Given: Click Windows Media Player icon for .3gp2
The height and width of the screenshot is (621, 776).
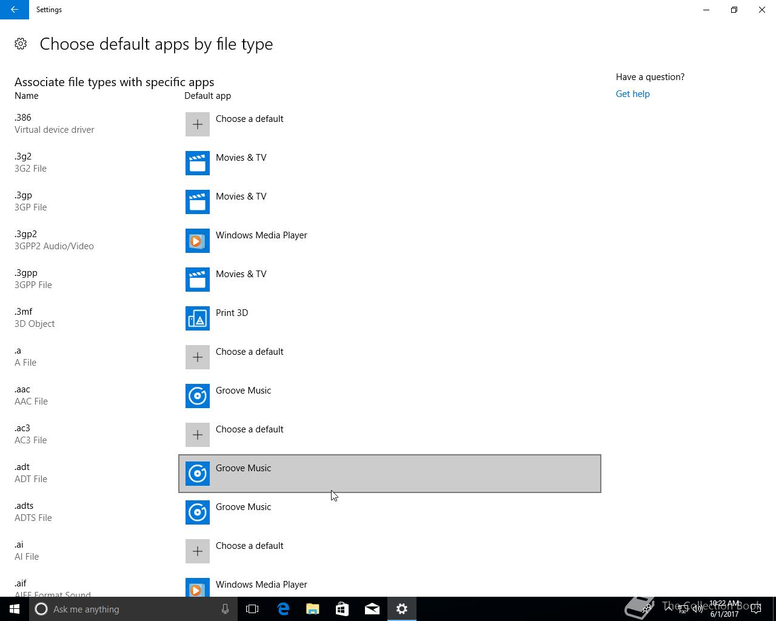Looking at the screenshot, I should pos(198,241).
